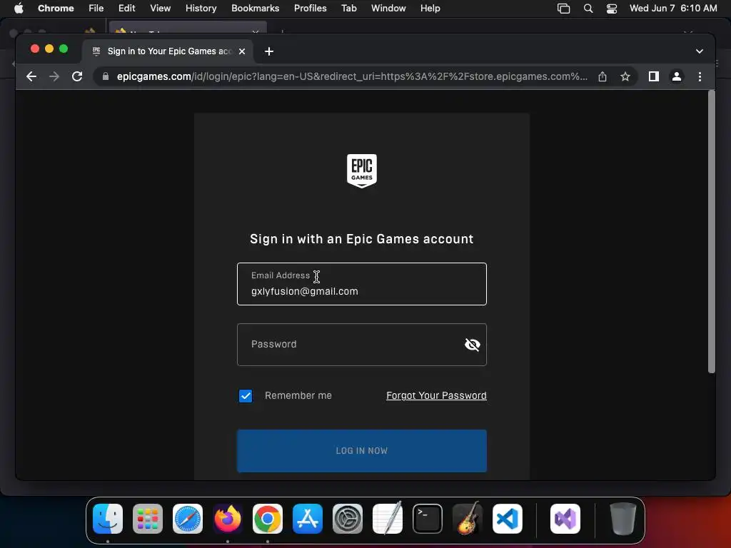Screen dimensions: 731x548
Task: Open the Bookmarks menu
Action: click(x=255, y=9)
